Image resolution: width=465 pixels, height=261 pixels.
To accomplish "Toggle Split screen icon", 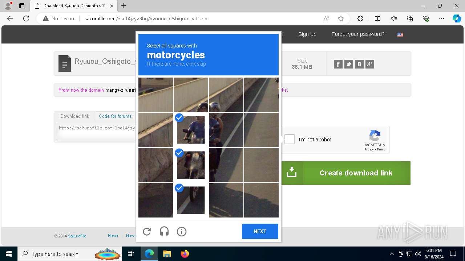I will tap(377, 18).
